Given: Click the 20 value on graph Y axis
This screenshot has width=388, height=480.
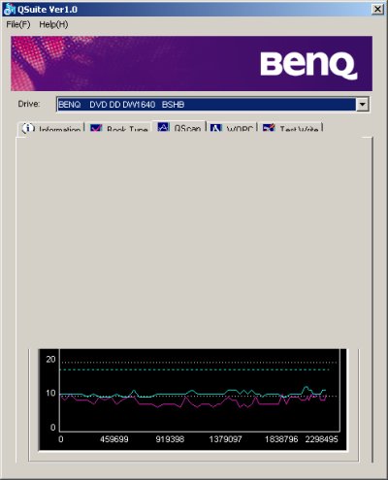Looking at the screenshot, I should pyautogui.click(x=50, y=359).
